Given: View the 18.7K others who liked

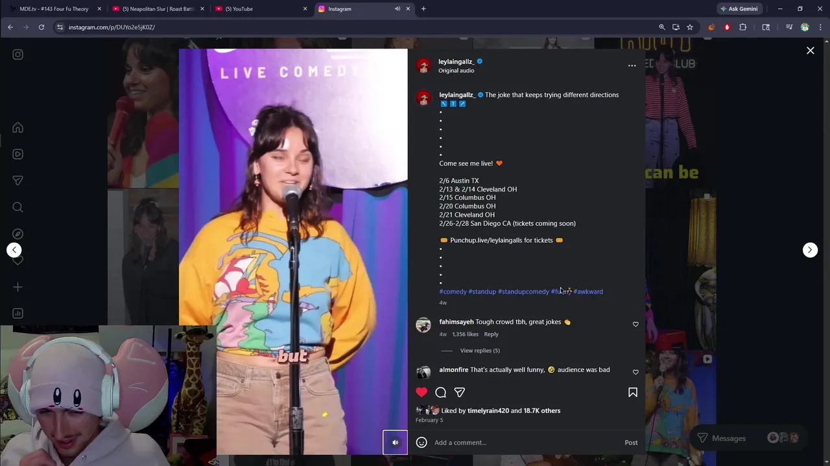Looking at the screenshot, I should pyautogui.click(x=542, y=410).
